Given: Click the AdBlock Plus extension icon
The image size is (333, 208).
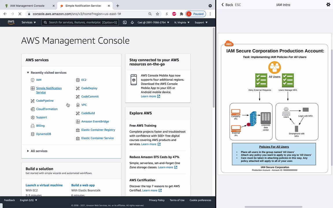Looking at the screenshot, I should (174, 14).
